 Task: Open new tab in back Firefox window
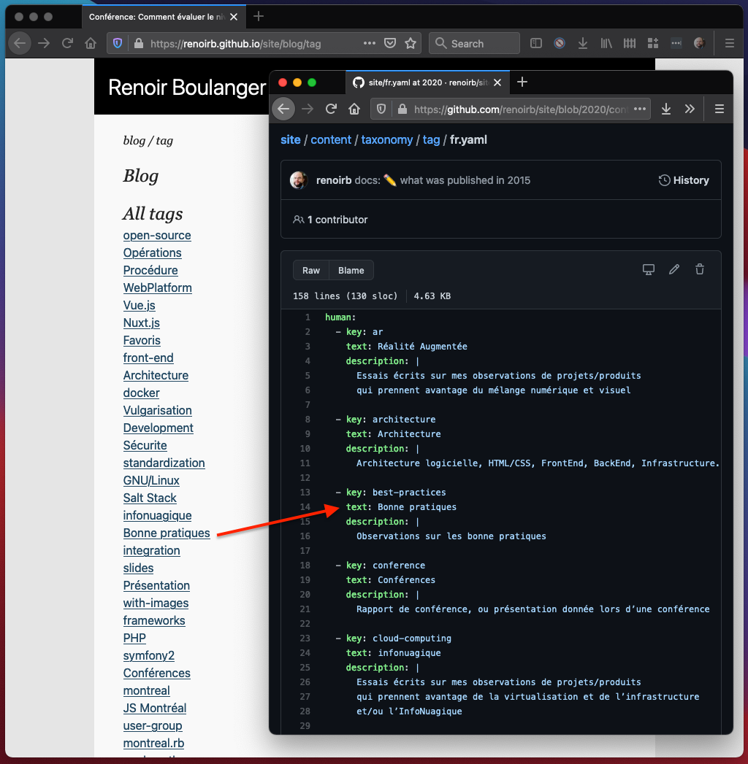259,17
